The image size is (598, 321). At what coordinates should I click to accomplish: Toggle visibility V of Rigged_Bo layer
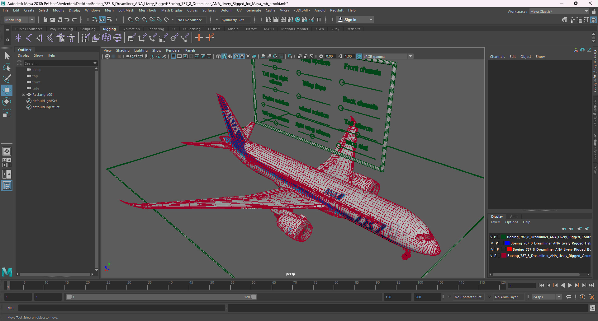pos(492,249)
